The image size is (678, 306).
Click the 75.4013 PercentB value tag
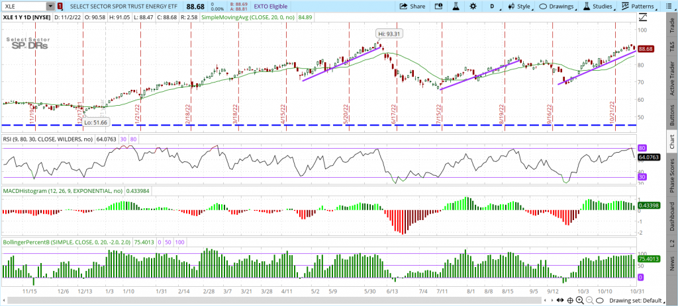coord(649,259)
